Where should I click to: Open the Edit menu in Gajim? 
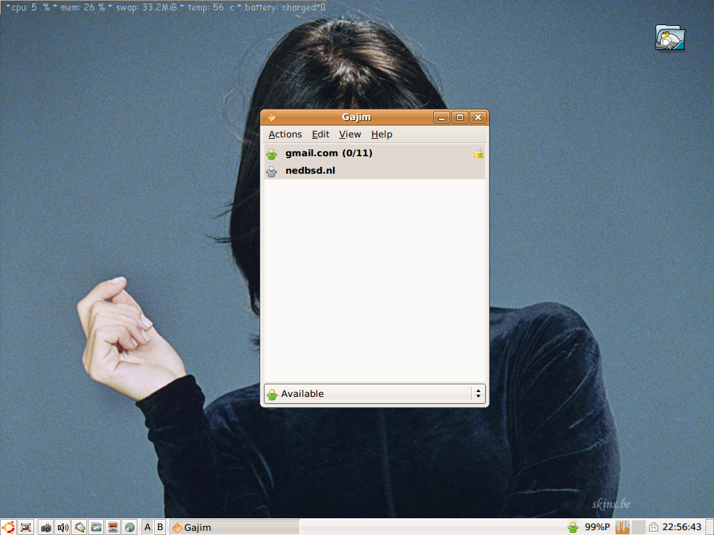[x=320, y=134]
